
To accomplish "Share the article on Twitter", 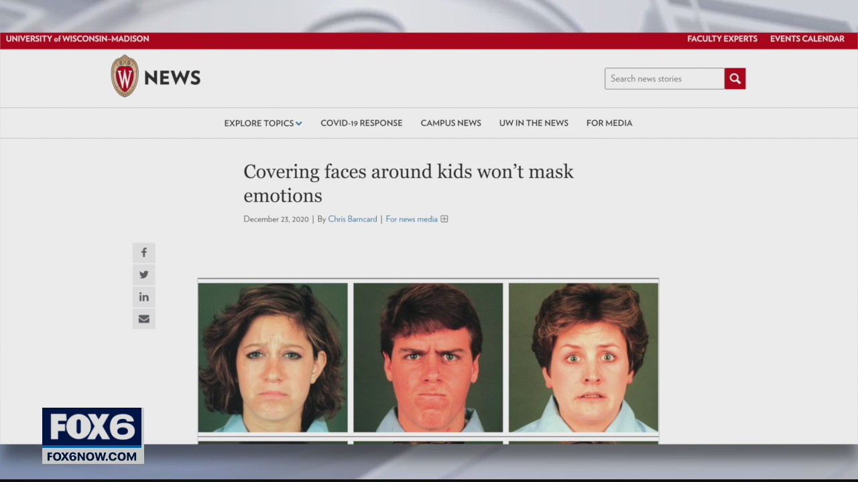I will tap(143, 274).
